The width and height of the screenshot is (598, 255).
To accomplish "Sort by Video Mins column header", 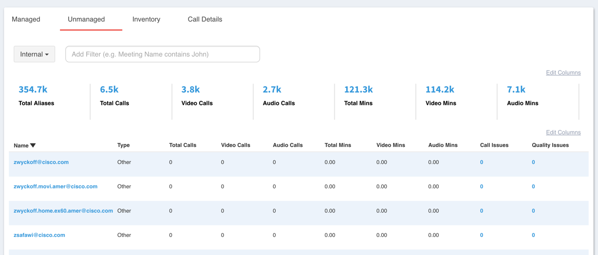I will [391, 145].
